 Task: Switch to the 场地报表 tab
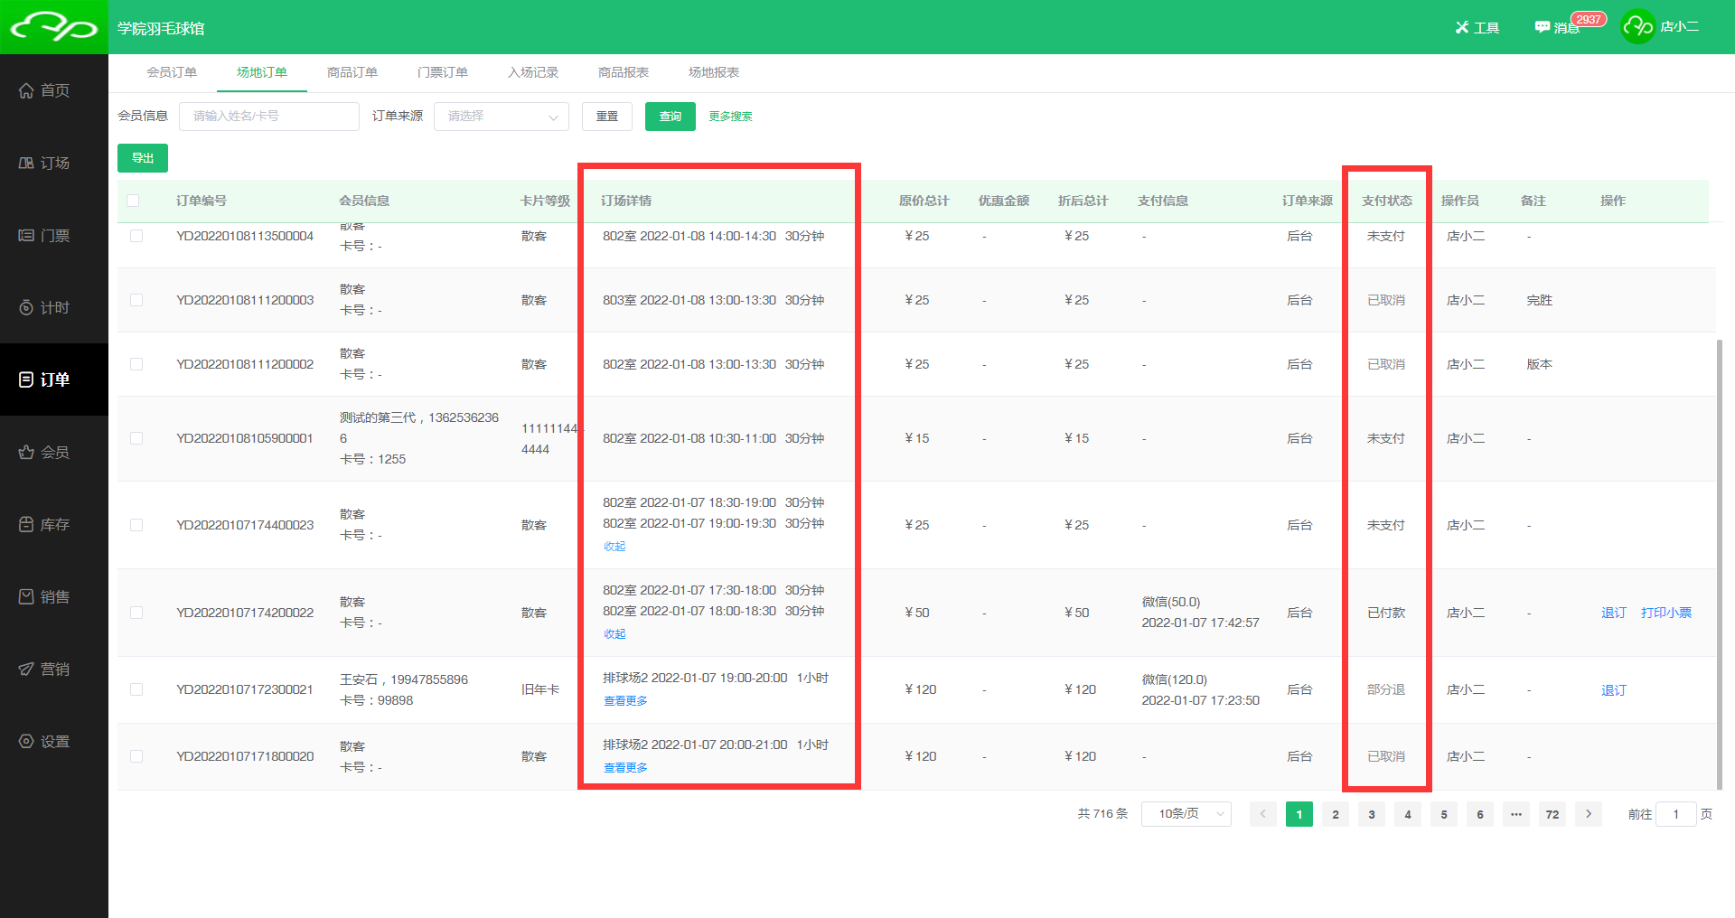pyautogui.click(x=714, y=72)
